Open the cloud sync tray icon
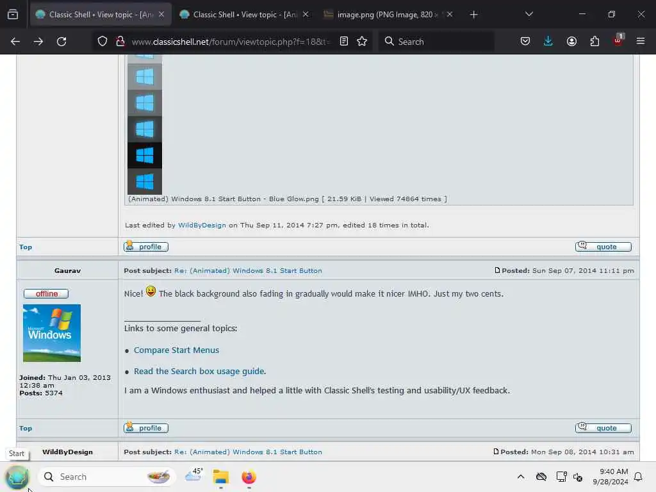 pyautogui.click(x=541, y=477)
